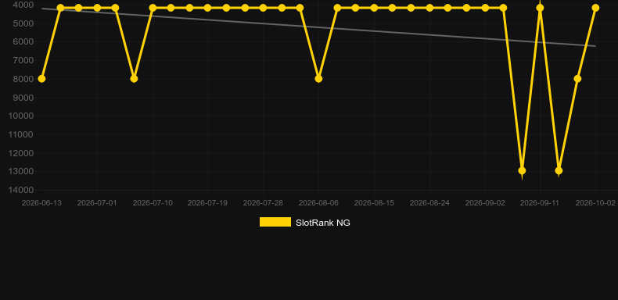Click the 2026-07-10 x-axis date label
Image resolution: width=618 pixels, height=300 pixels.
[x=153, y=203]
